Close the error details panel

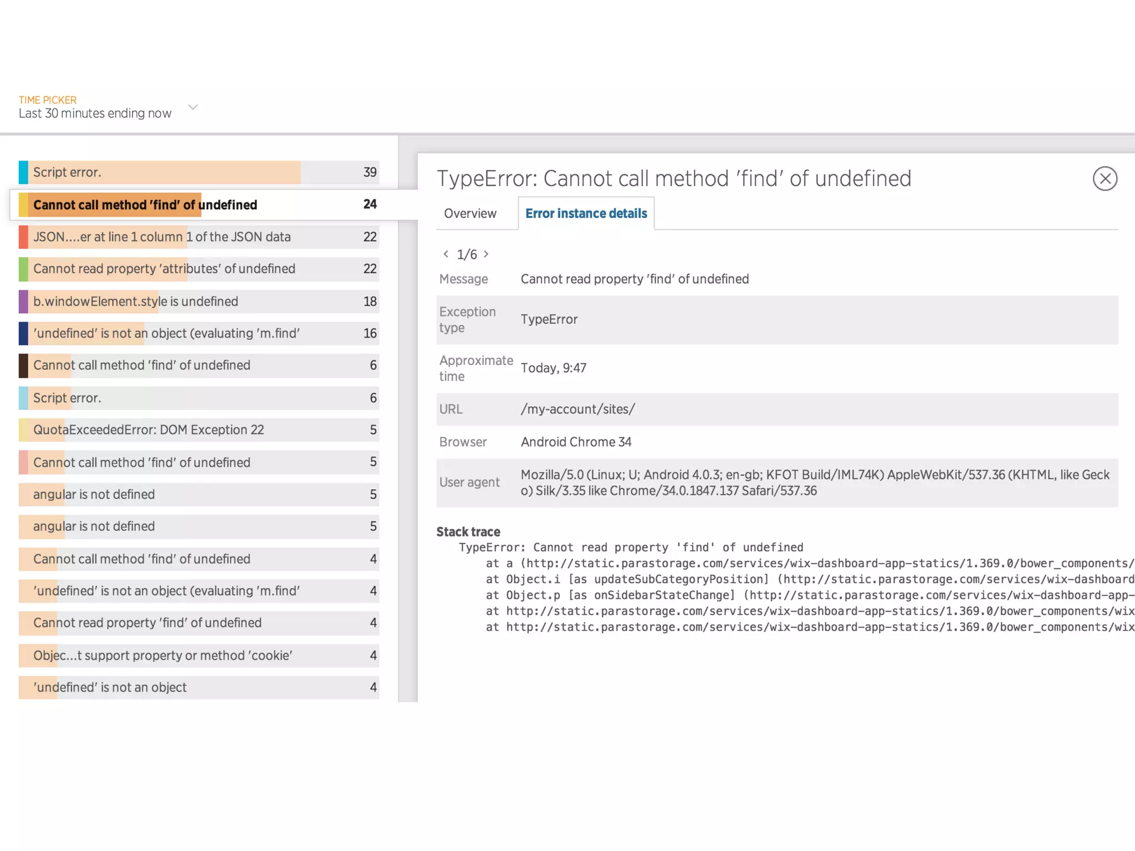pyautogui.click(x=1105, y=178)
